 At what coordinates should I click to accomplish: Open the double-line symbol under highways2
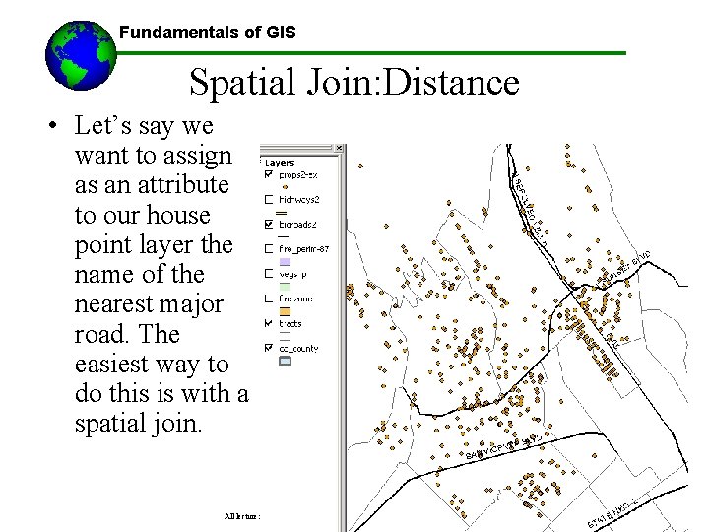(x=282, y=212)
